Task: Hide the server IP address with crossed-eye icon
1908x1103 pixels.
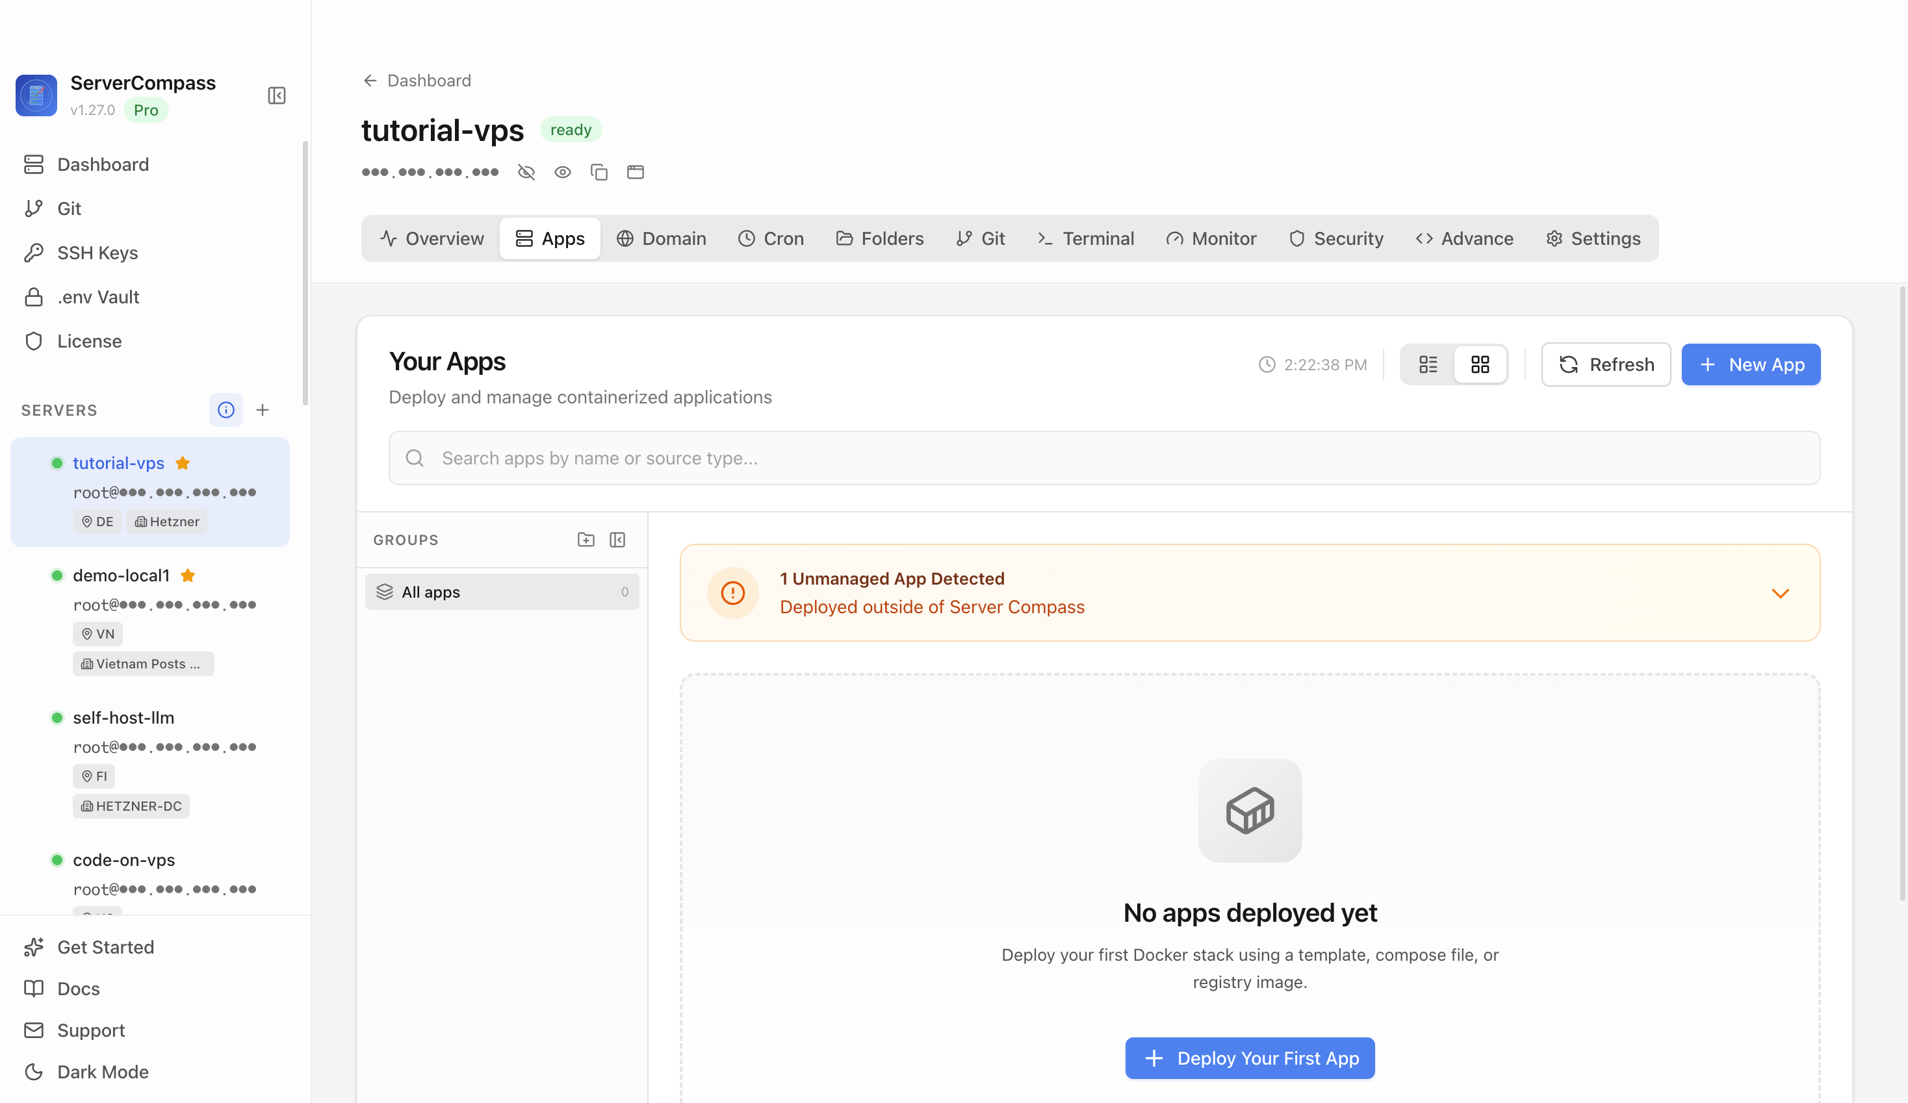Action: [526, 172]
